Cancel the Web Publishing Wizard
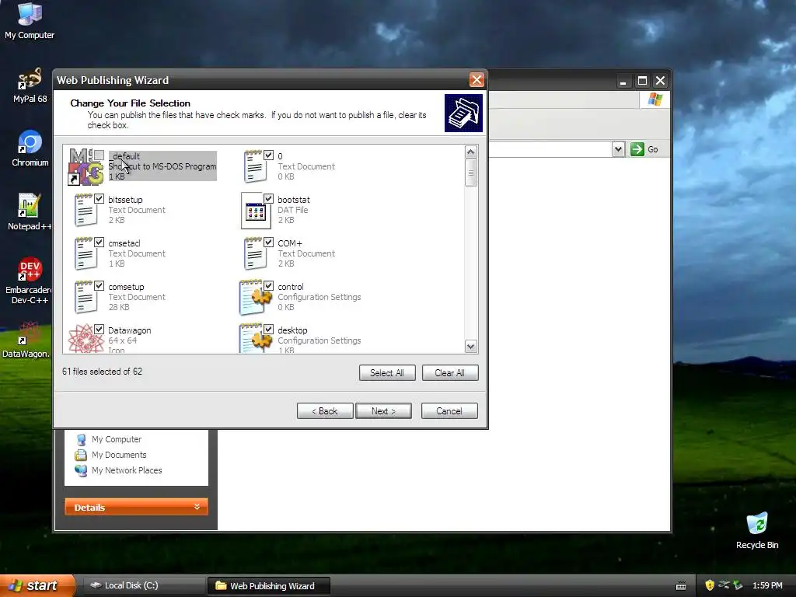This screenshot has width=796, height=597. click(x=449, y=410)
